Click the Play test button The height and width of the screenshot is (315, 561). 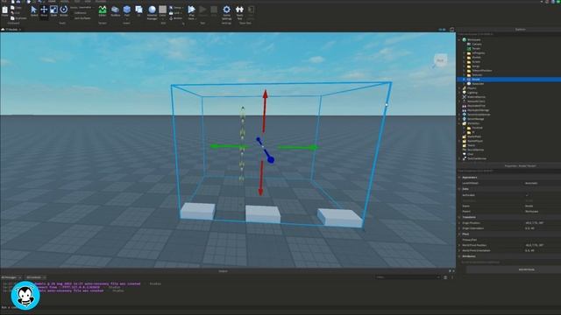191,10
